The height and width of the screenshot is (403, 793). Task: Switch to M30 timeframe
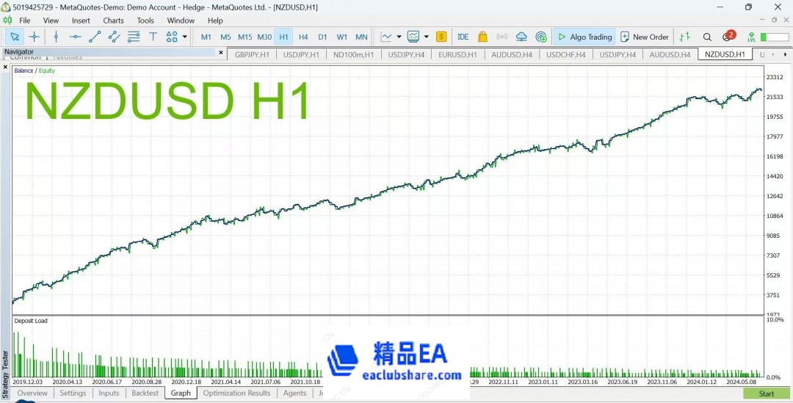(x=264, y=37)
